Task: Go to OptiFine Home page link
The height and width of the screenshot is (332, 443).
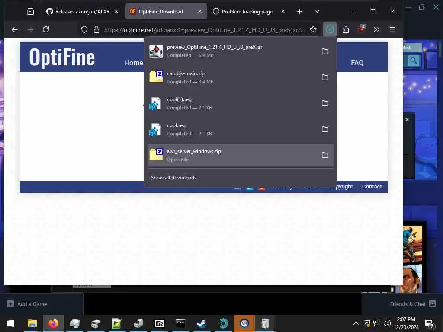Action: click(x=134, y=63)
